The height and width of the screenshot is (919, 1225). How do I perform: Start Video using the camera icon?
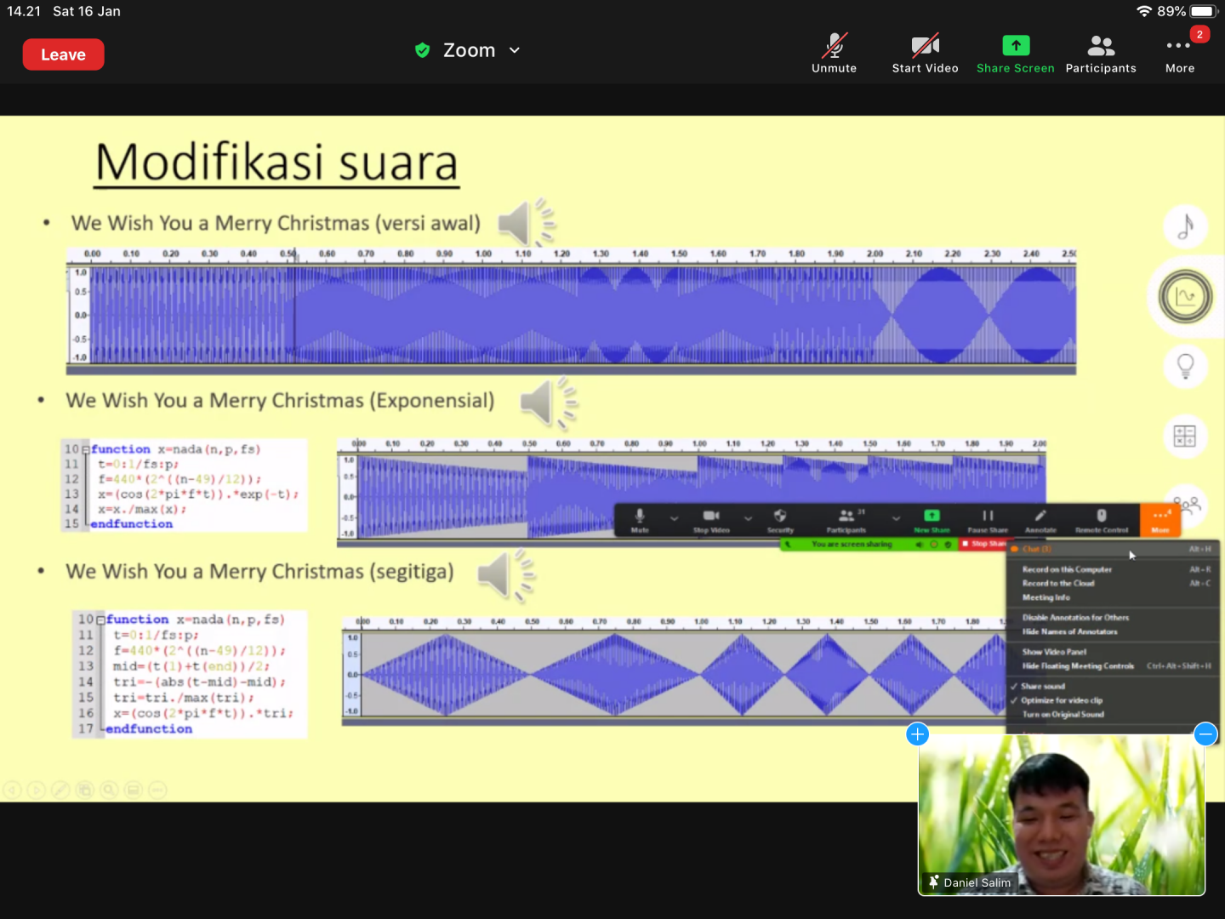tap(925, 54)
